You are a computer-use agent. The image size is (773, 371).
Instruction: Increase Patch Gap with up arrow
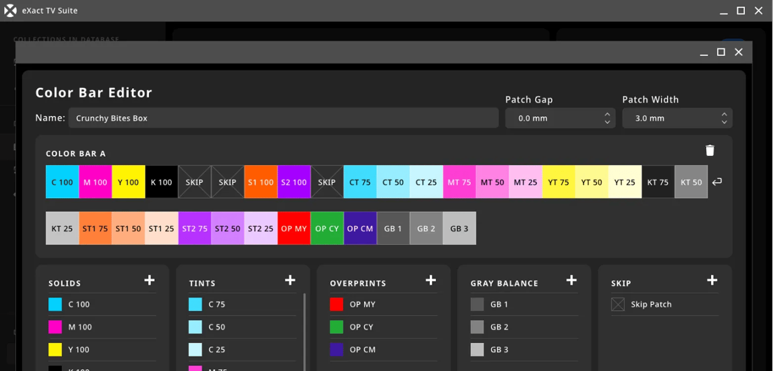[607, 115]
